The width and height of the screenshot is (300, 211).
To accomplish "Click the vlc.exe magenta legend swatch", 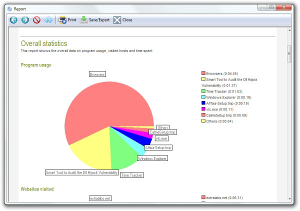I will pos(203,109).
